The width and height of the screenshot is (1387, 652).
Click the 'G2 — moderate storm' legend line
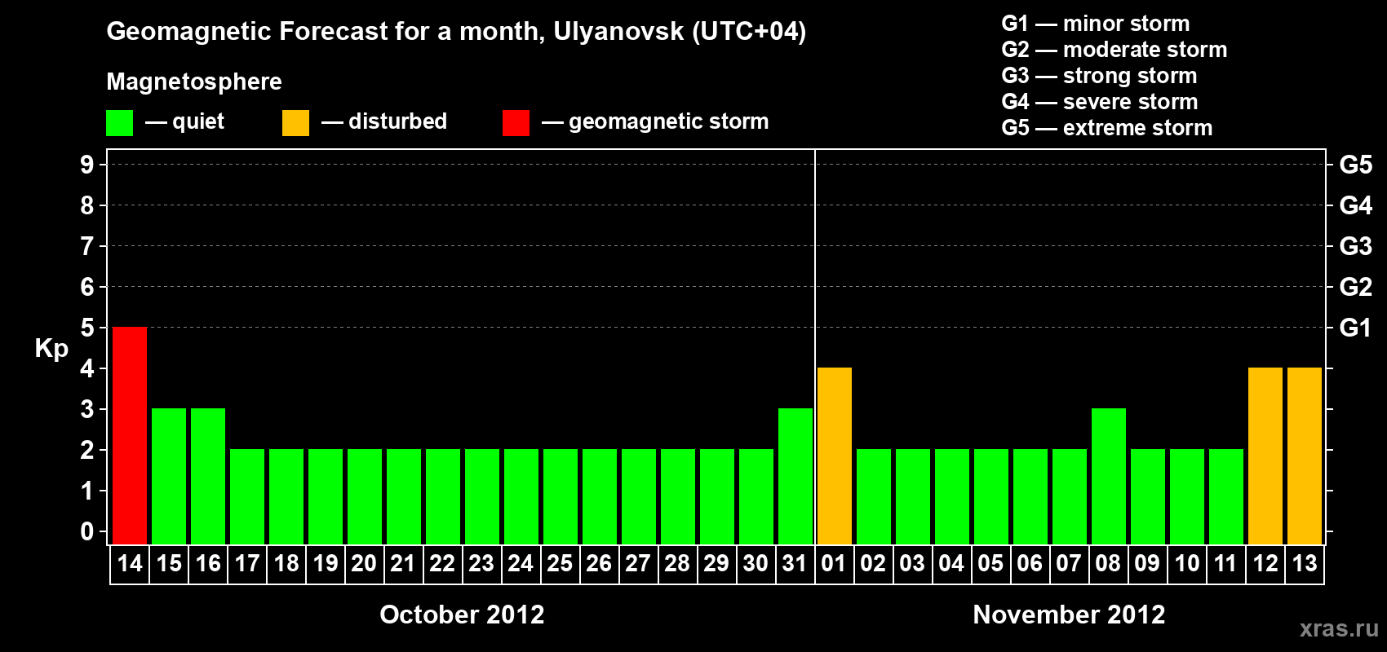point(1114,50)
